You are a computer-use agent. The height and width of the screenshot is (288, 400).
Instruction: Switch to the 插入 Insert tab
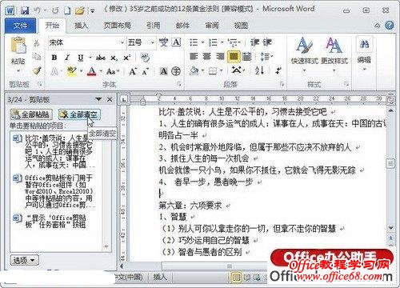81,26
